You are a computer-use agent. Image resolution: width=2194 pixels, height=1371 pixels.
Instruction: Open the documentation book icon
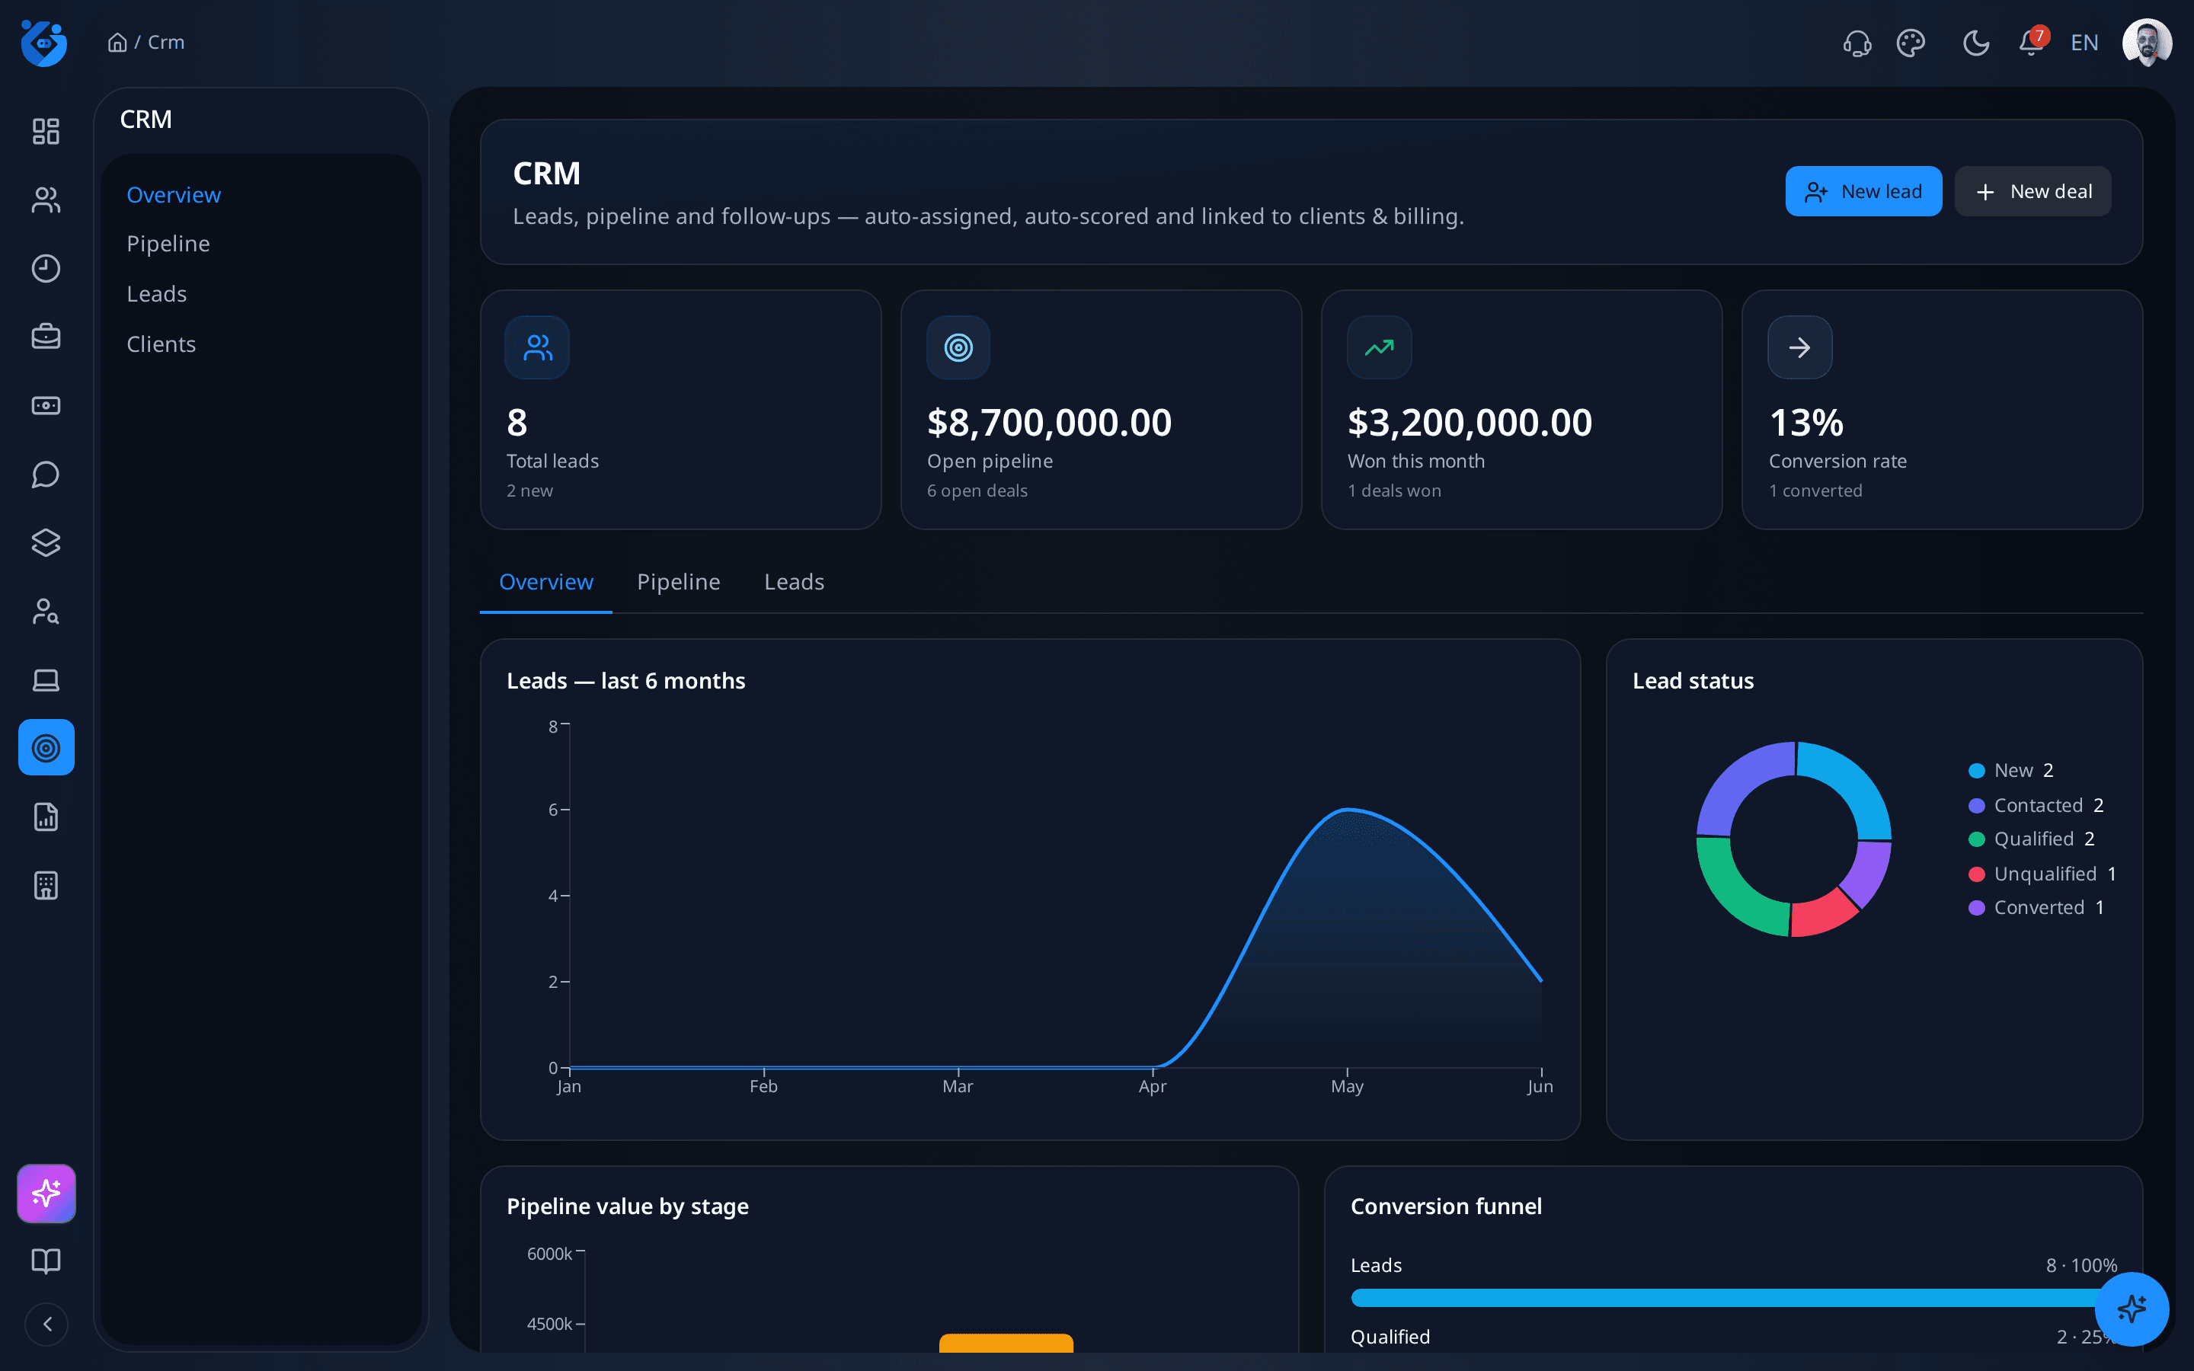tap(46, 1261)
